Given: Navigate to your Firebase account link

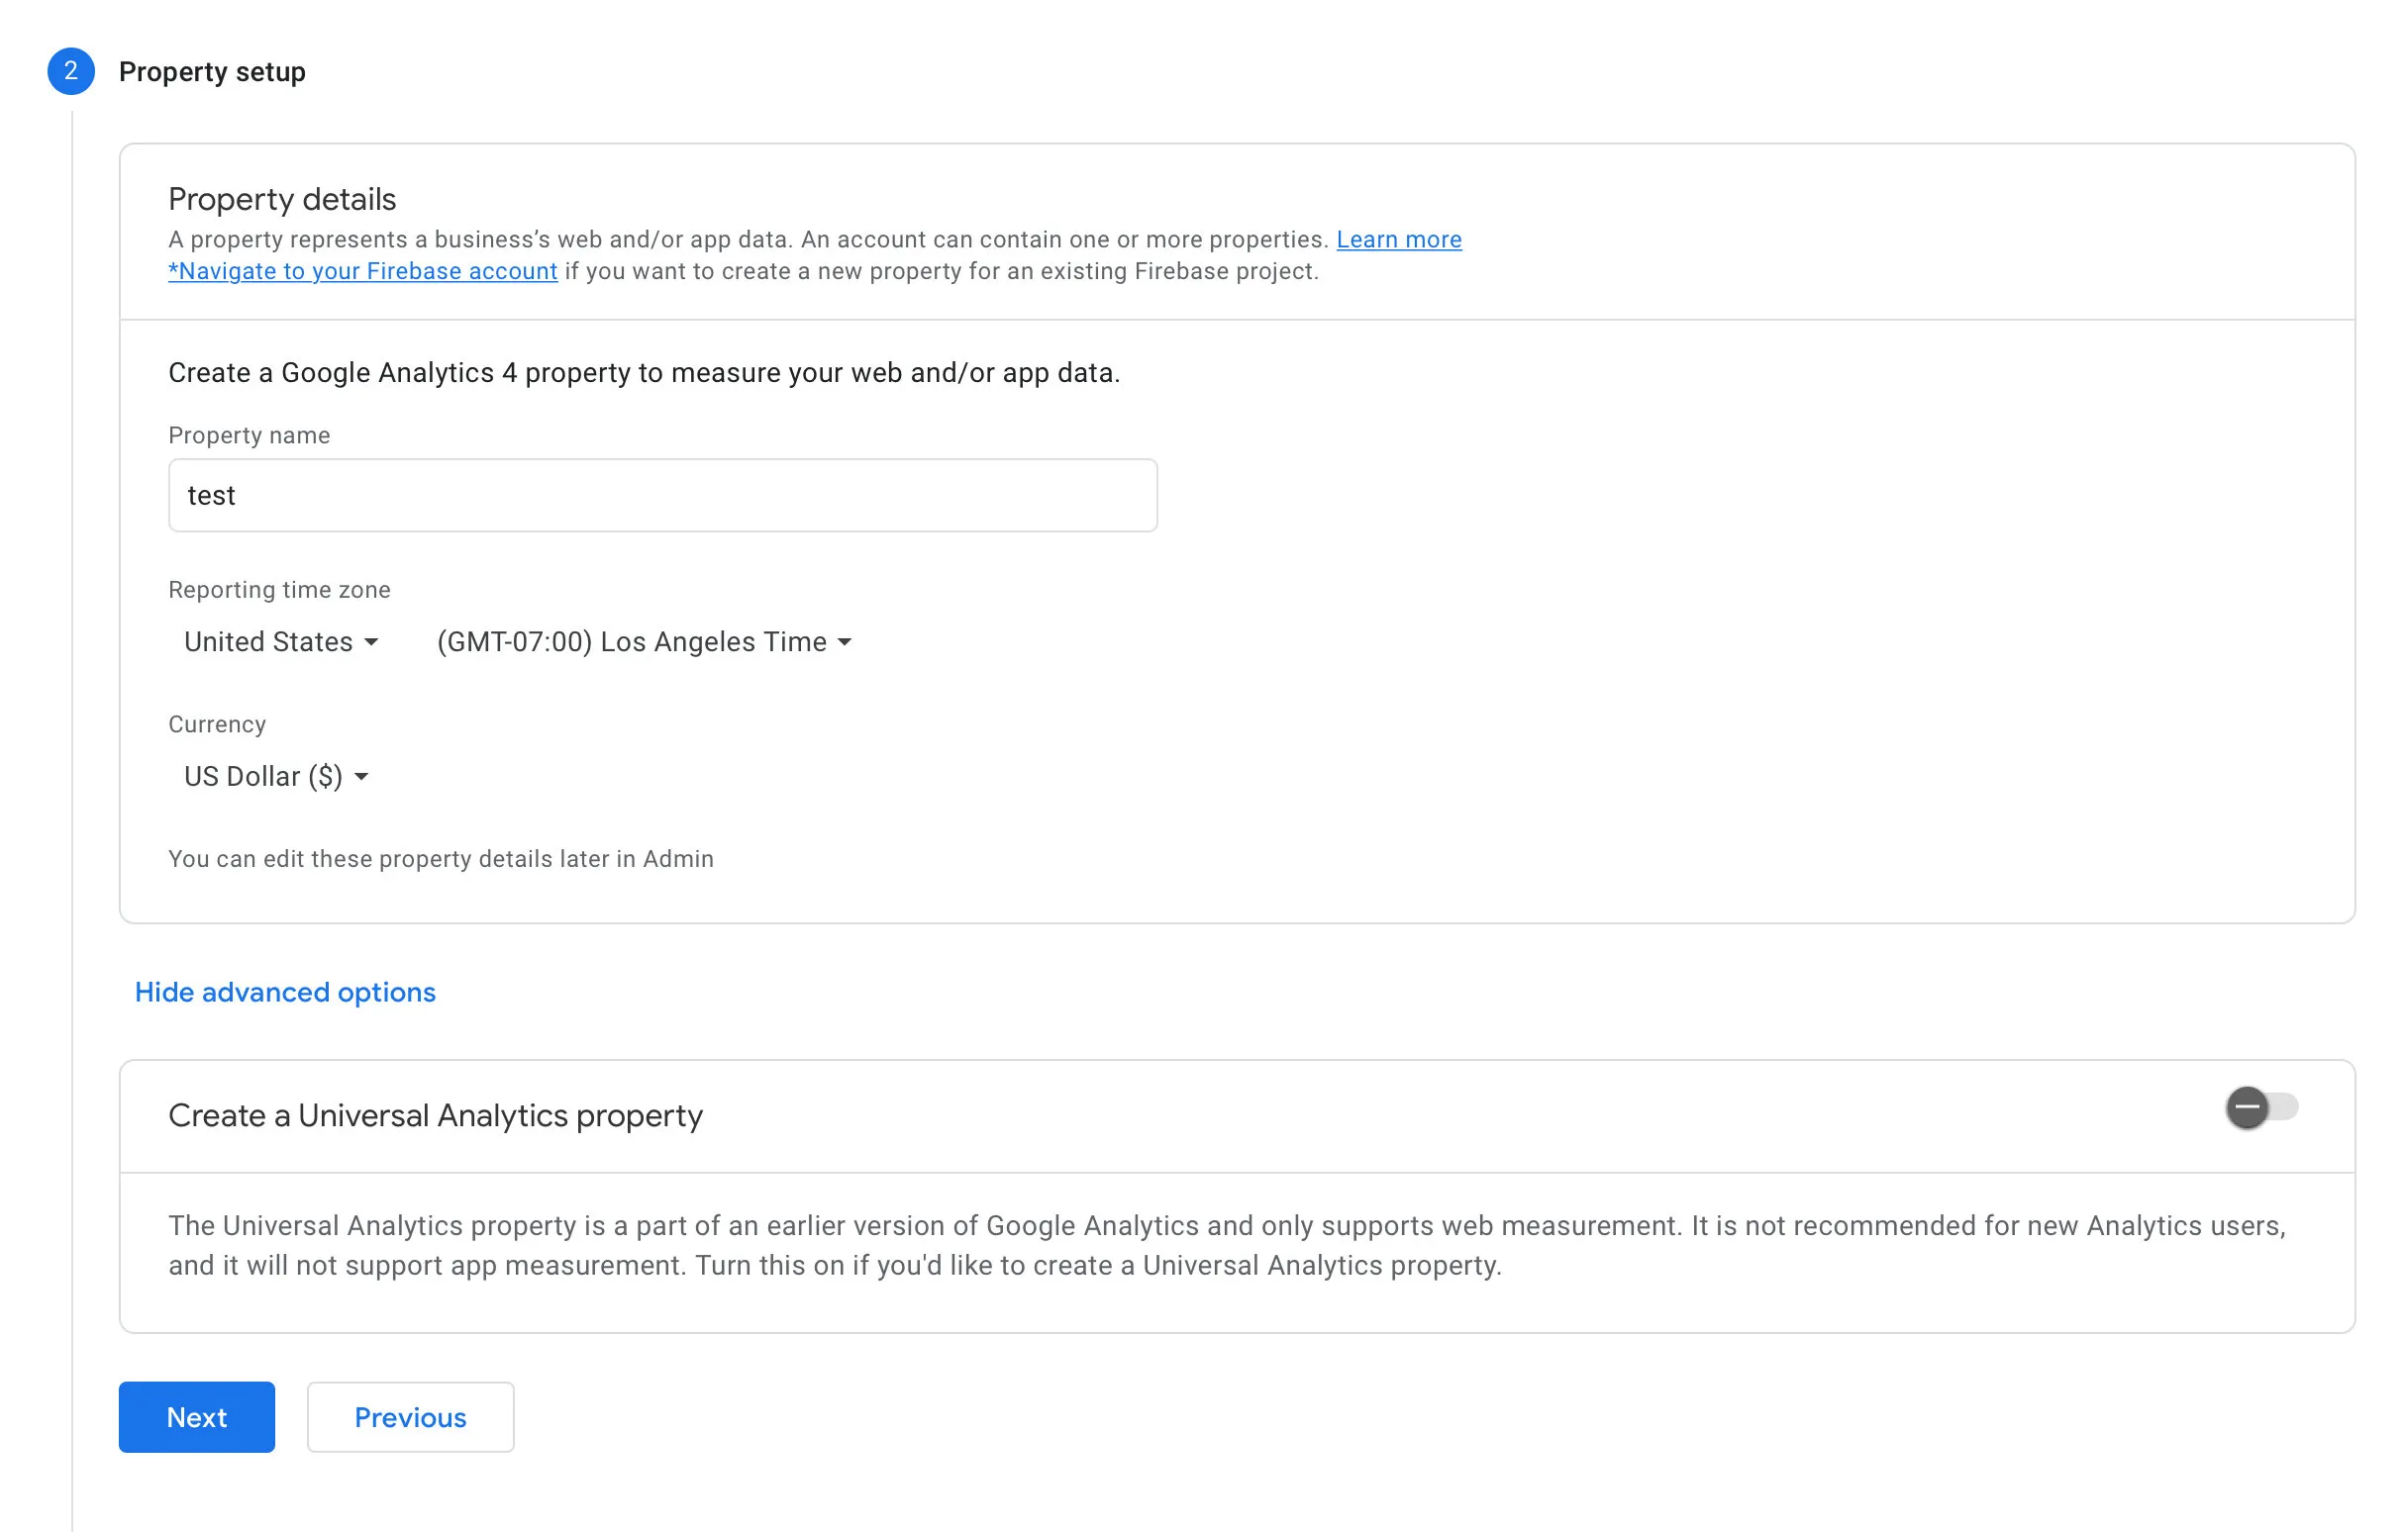Looking at the screenshot, I should [x=361, y=270].
